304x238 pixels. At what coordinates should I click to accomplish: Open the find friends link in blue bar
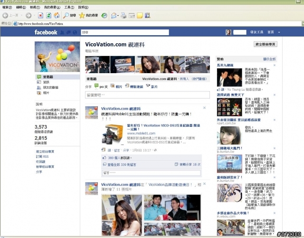pyautogui.click(x=256, y=32)
